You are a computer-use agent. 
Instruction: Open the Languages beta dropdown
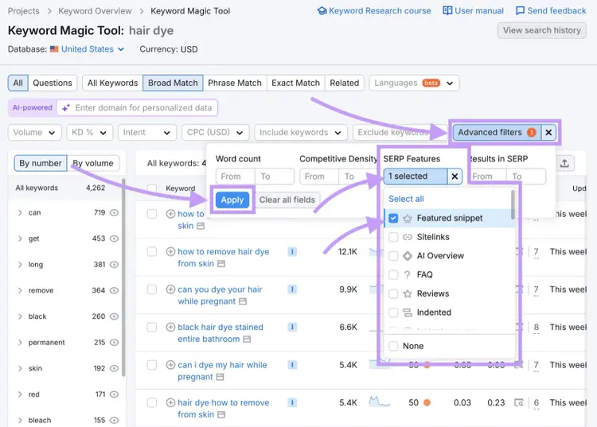click(414, 83)
